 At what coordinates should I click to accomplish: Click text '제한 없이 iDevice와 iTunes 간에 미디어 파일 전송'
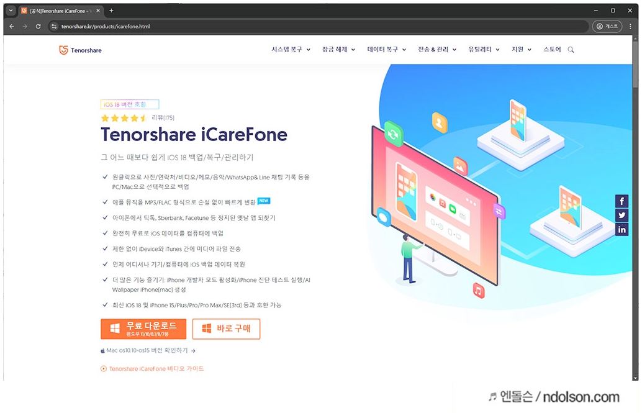[176, 249]
